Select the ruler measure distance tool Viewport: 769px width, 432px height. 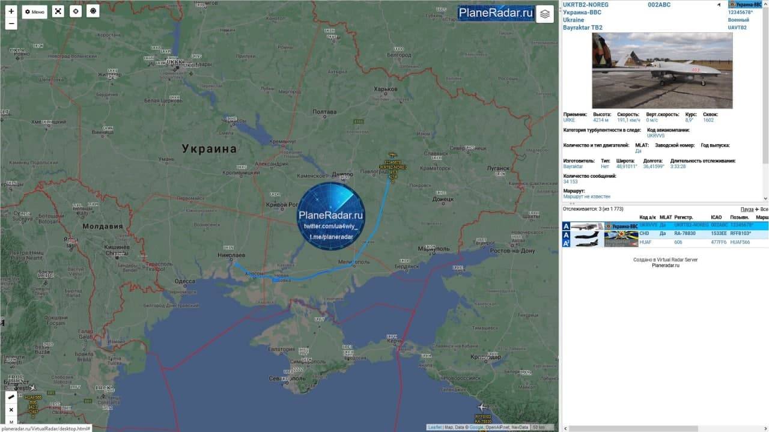11,397
